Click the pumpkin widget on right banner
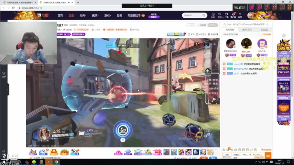 click(x=284, y=108)
